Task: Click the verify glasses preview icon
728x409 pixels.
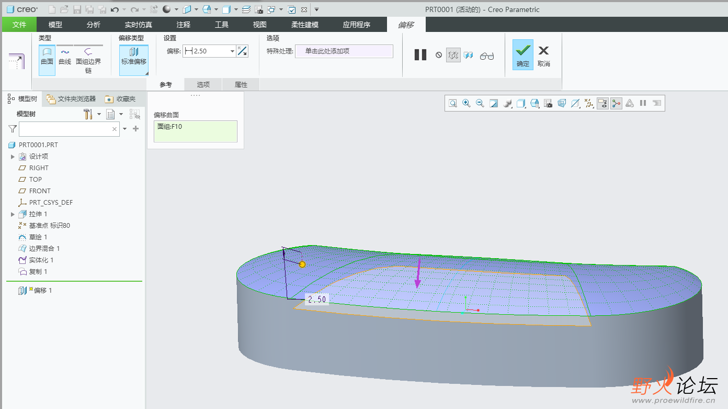Action: click(x=487, y=56)
